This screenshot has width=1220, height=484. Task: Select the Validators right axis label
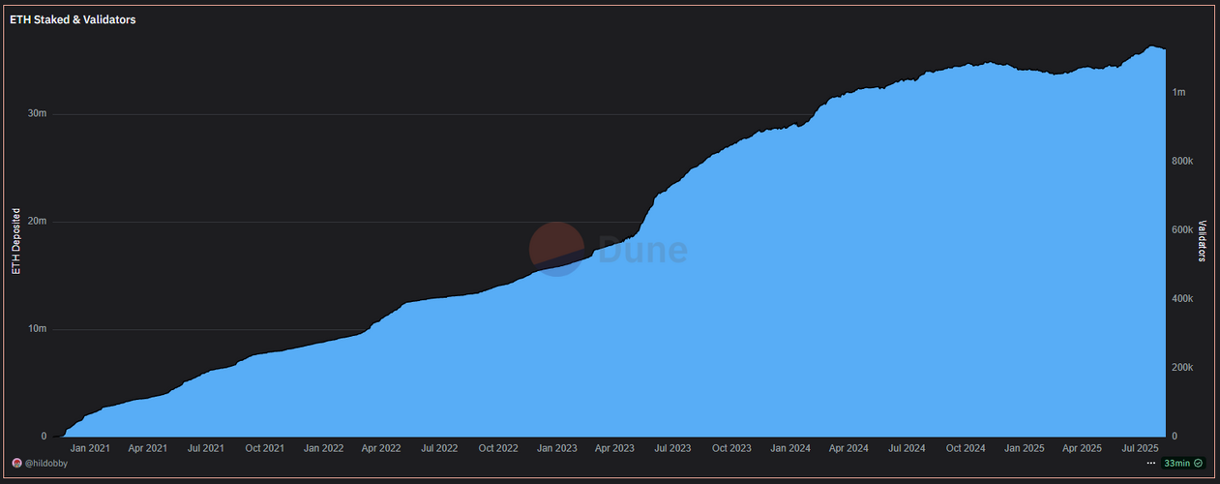[x=1203, y=241]
